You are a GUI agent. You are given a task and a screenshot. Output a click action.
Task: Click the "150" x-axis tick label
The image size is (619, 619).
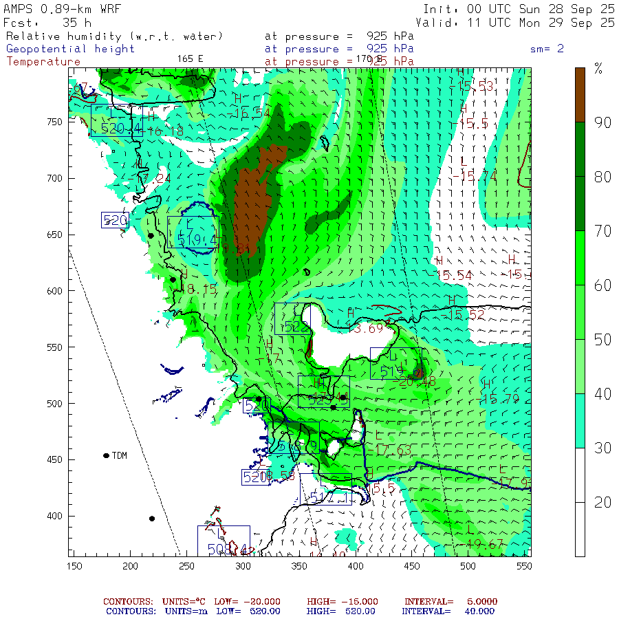point(74,566)
